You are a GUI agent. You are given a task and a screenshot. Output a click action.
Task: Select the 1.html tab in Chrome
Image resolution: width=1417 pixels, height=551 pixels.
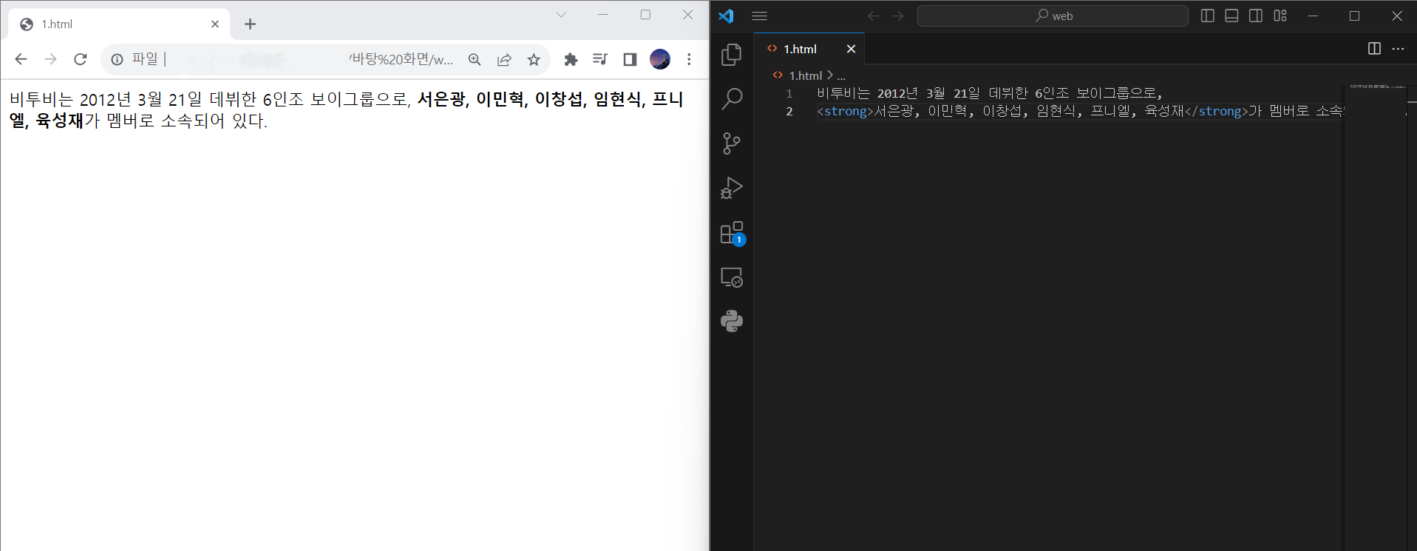(119, 24)
